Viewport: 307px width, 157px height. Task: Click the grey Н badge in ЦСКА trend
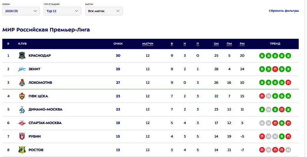point(268,96)
